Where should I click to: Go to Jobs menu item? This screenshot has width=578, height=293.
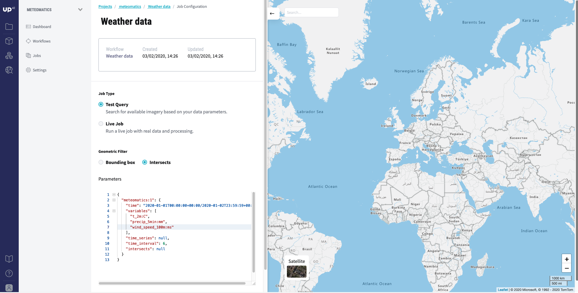pyautogui.click(x=37, y=55)
